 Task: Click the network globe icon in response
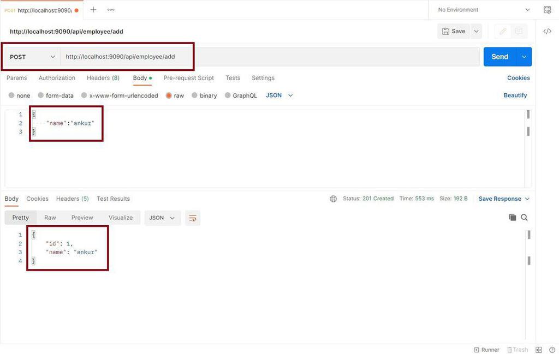point(334,199)
